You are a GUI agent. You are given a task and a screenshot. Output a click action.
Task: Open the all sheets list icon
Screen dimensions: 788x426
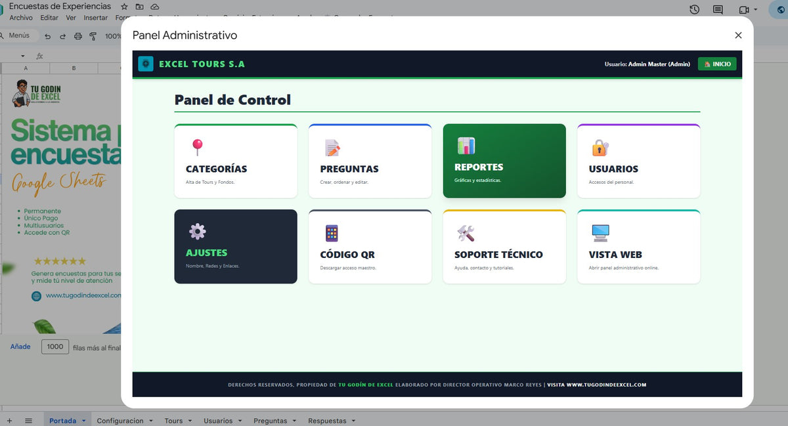click(x=28, y=420)
